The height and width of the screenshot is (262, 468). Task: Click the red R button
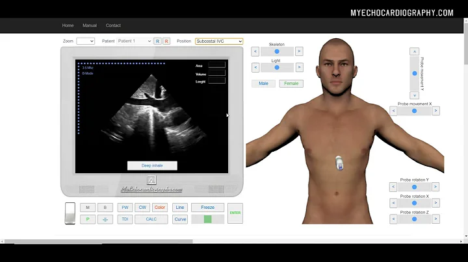(166, 41)
